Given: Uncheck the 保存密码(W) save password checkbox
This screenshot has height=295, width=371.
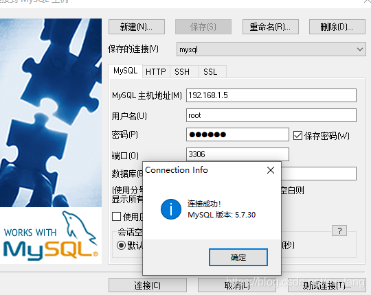Looking at the screenshot, I should point(297,136).
